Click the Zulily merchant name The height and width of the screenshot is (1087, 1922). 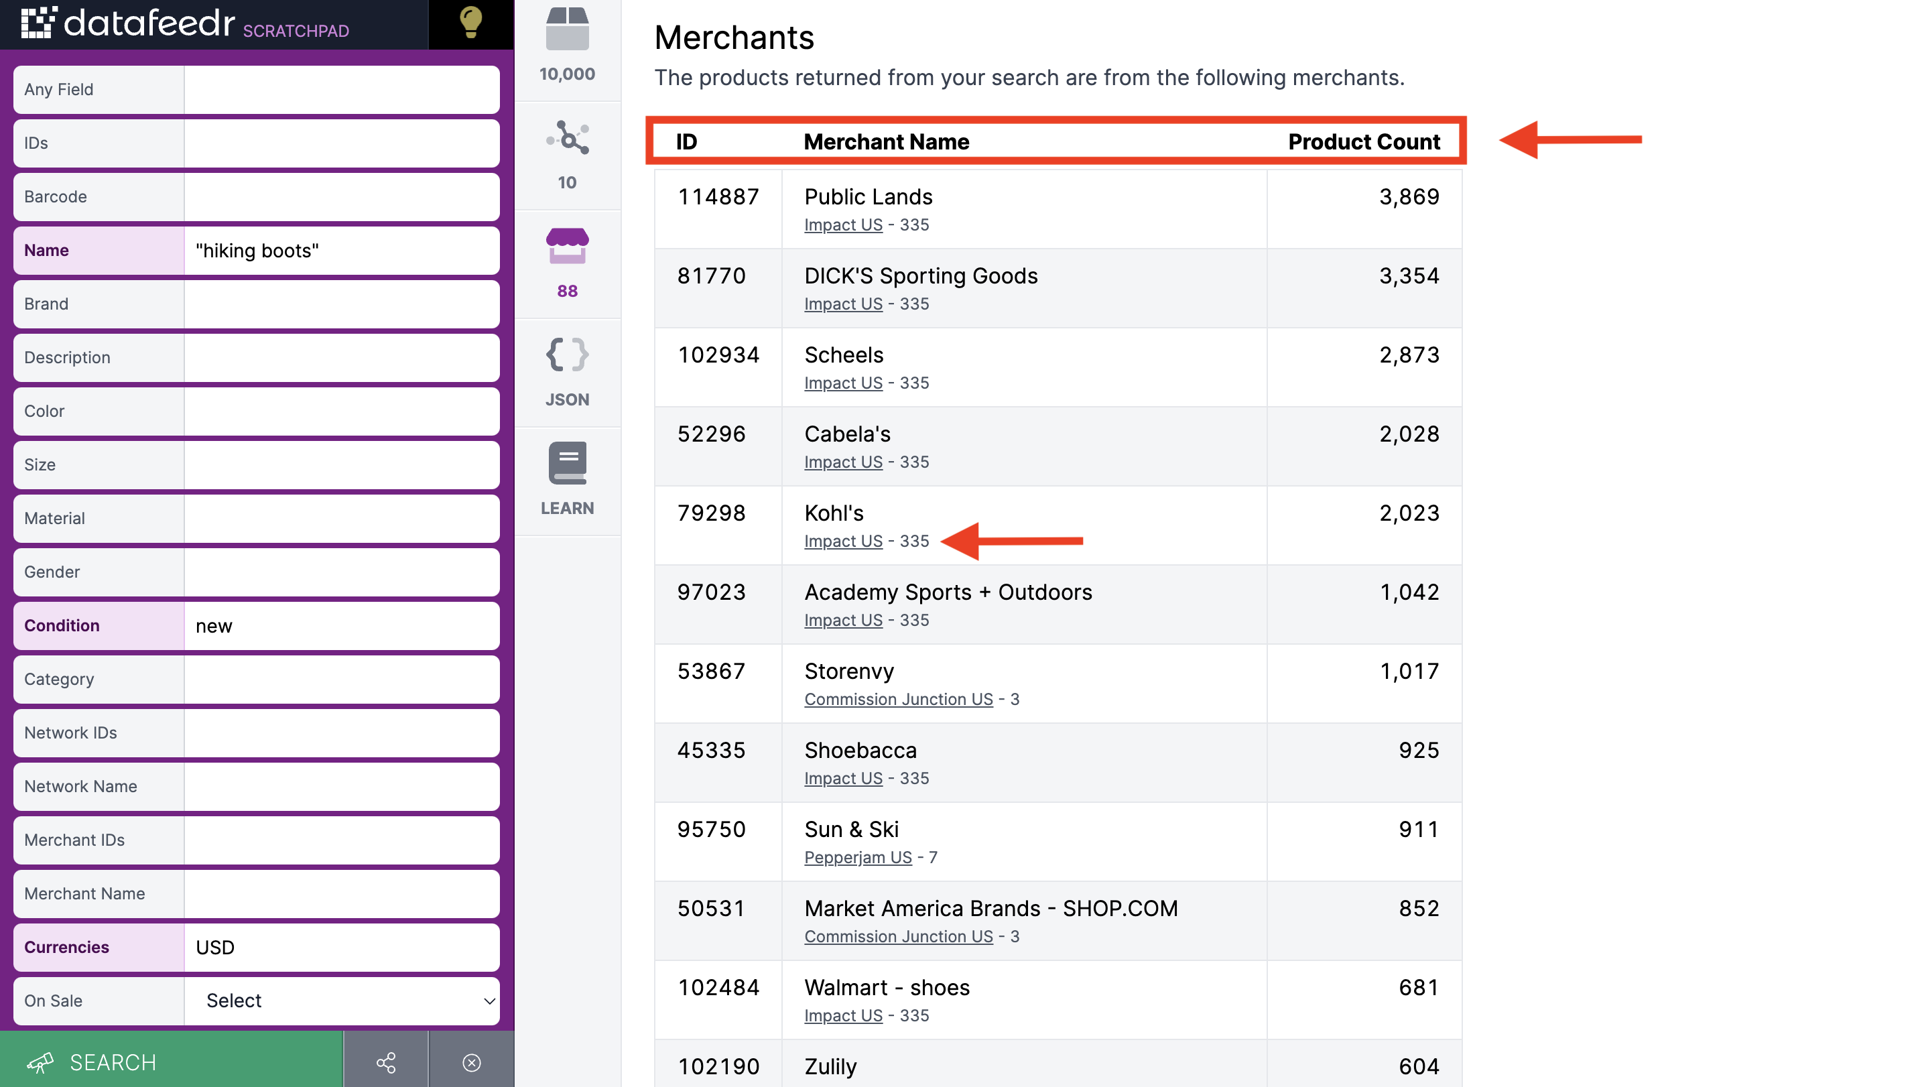tap(830, 1068)
